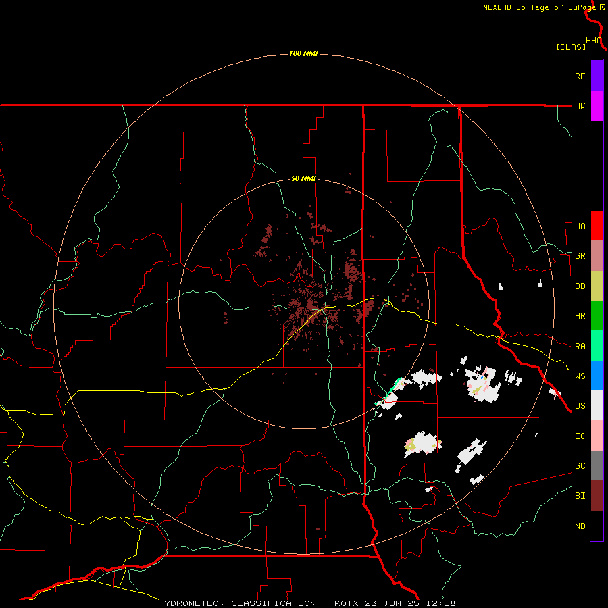Viewport: 608px width, 608px height.
Task: Click the GR legend color swatch
Action: tap(597, 256)
